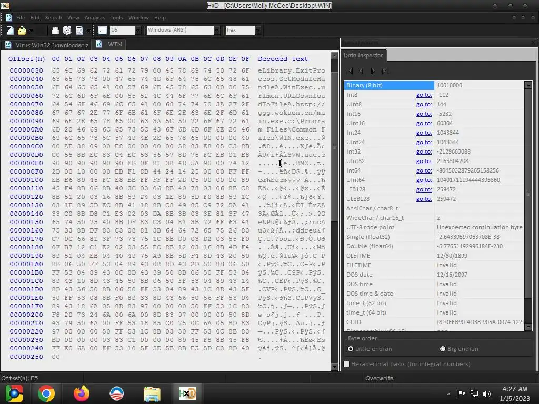Open the Edit menu

coord(35,17)
